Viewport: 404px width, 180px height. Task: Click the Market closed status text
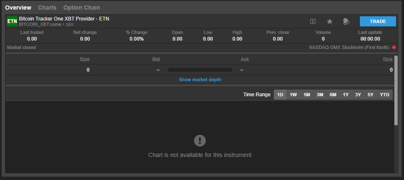pos(21,47)
